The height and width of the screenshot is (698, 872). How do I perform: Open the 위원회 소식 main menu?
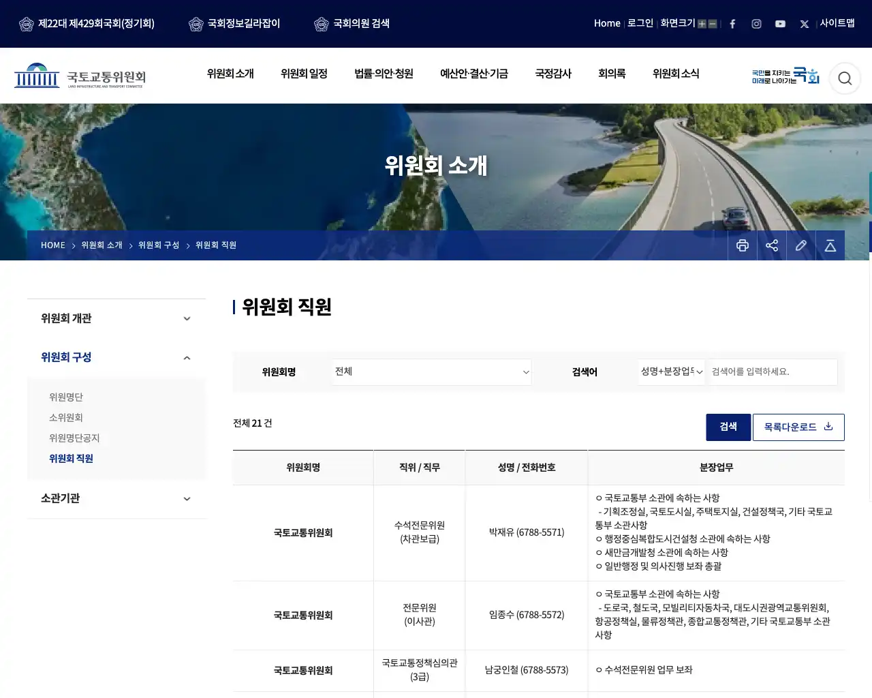coord(676,74)
